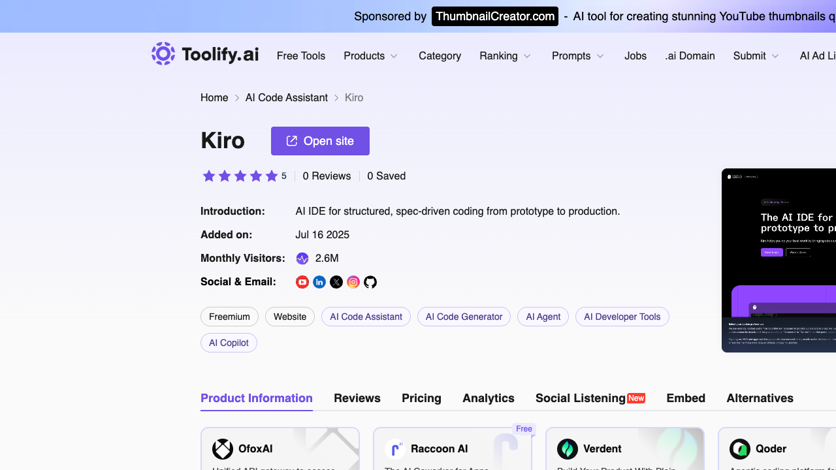This screenshot has width=836, height=470.
Task: Click the first rating star
Action: 209,176
